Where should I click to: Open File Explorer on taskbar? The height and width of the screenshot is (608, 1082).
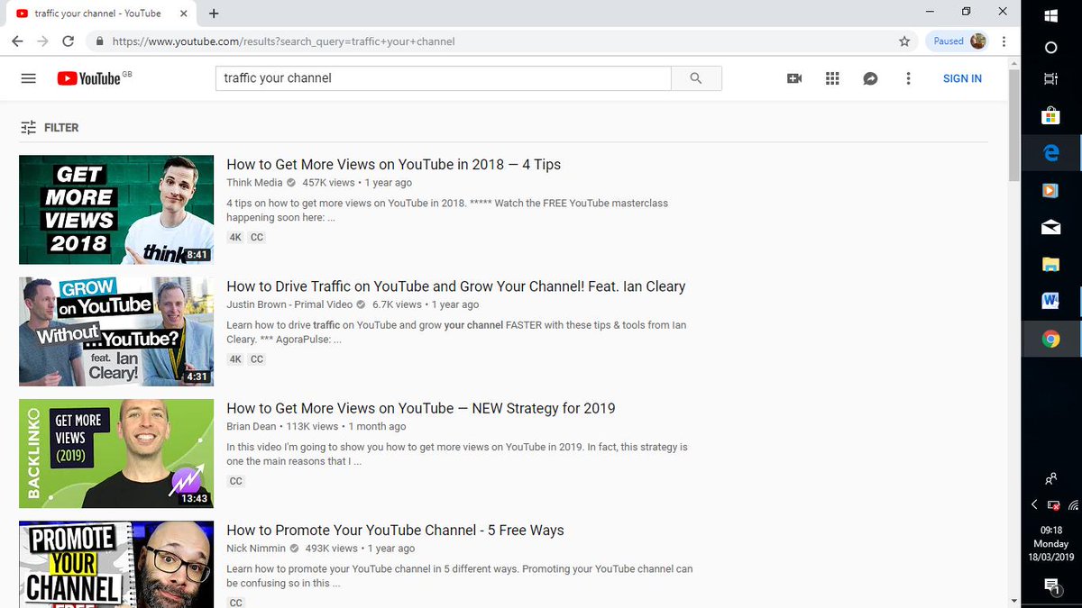tap(1050, 265)
